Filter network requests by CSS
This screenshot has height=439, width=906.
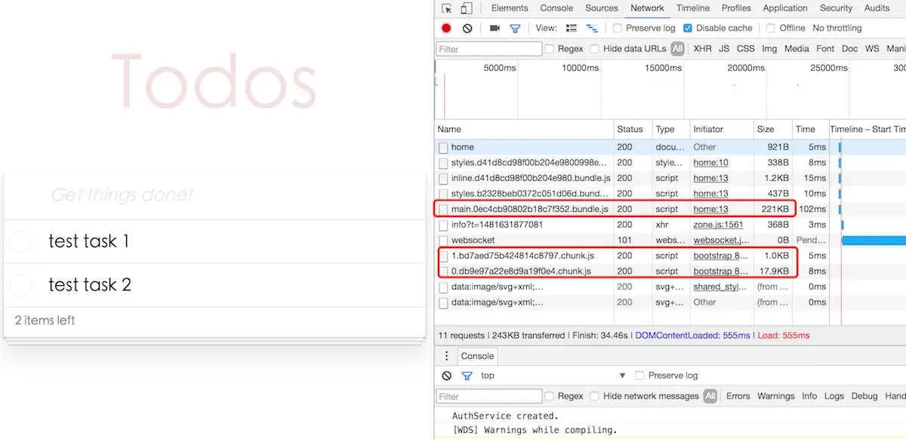coord(746,48)
